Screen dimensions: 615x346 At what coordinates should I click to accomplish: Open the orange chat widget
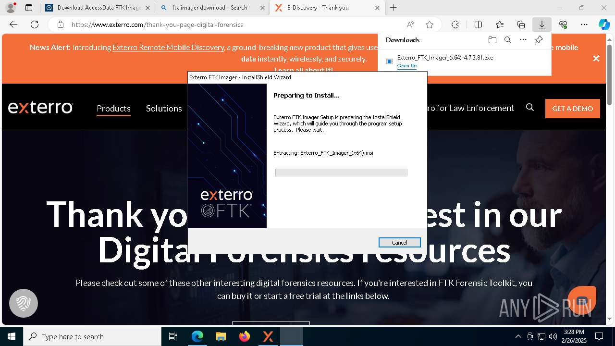582,300
